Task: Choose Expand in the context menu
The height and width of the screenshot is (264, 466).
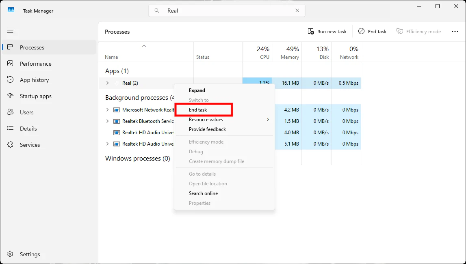Action: coord(224,90)
